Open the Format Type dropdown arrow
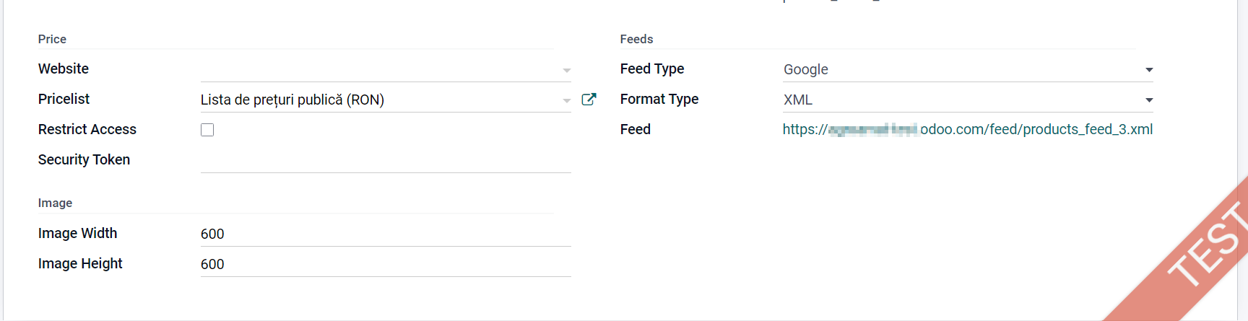1248x321 pixels. coord(1148,100)
